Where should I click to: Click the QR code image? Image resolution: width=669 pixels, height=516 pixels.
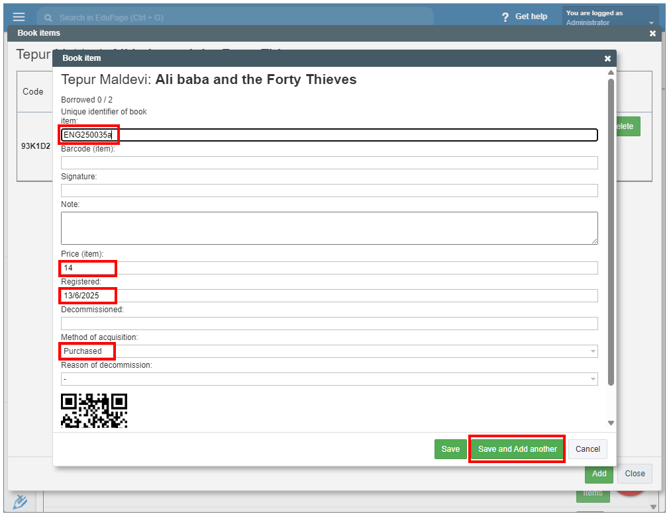tap(94, 410)
